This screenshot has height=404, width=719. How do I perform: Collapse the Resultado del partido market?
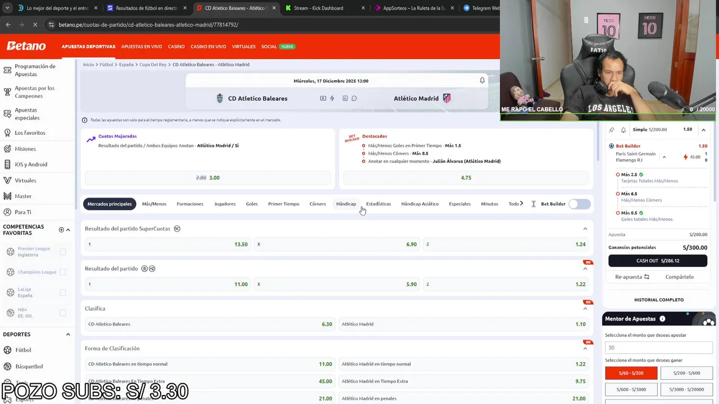click(585, 269)
